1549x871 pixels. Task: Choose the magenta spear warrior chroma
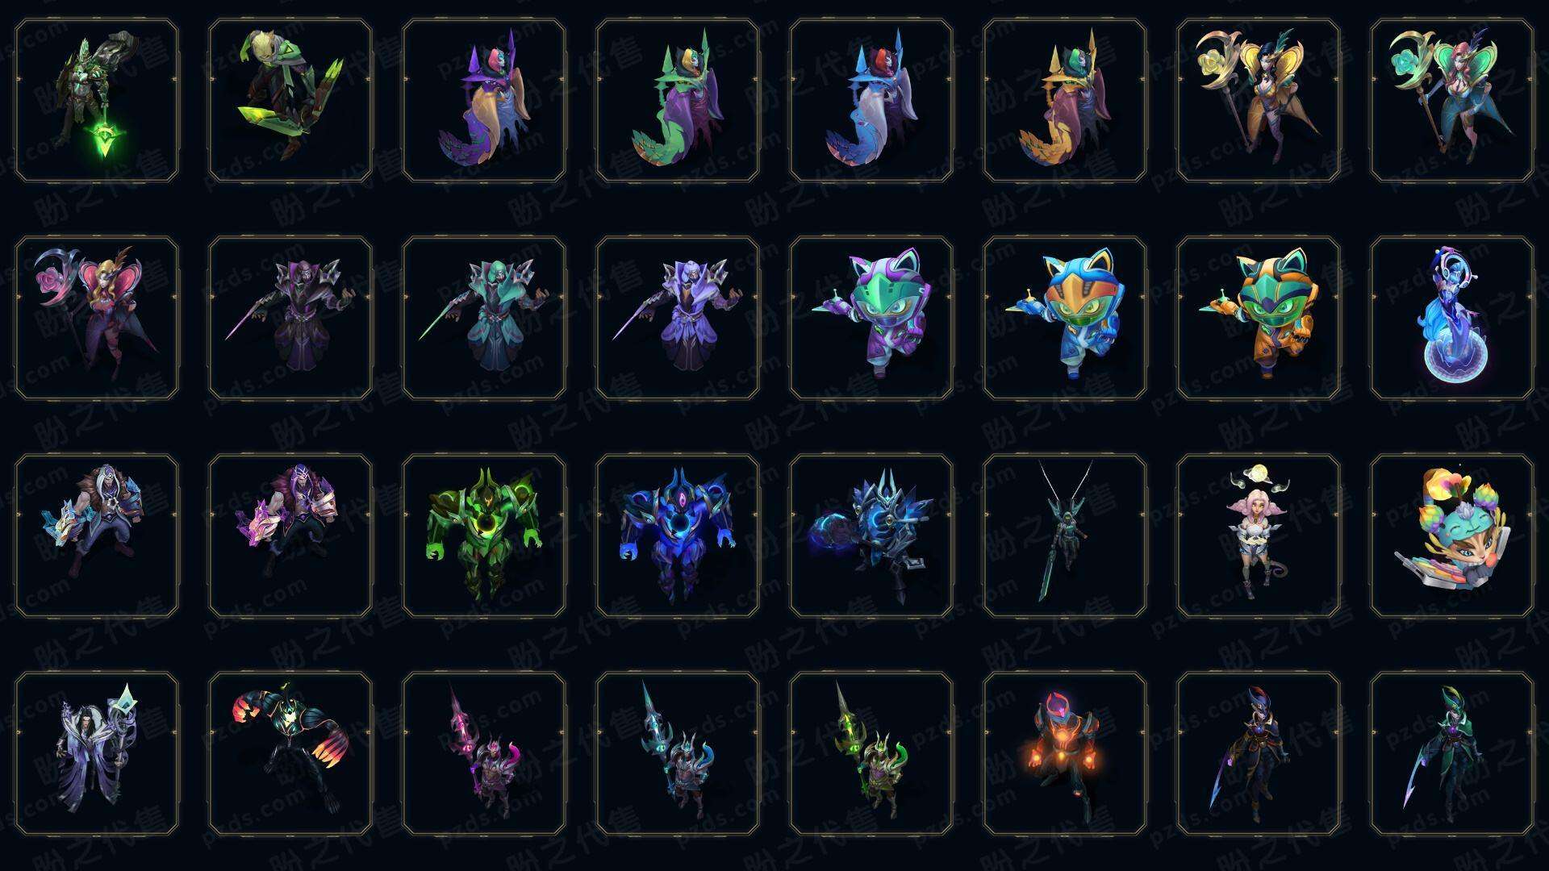[x=484, y=753]
